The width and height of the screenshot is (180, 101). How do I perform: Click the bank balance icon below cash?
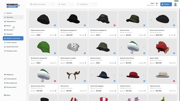coord(157,5)
